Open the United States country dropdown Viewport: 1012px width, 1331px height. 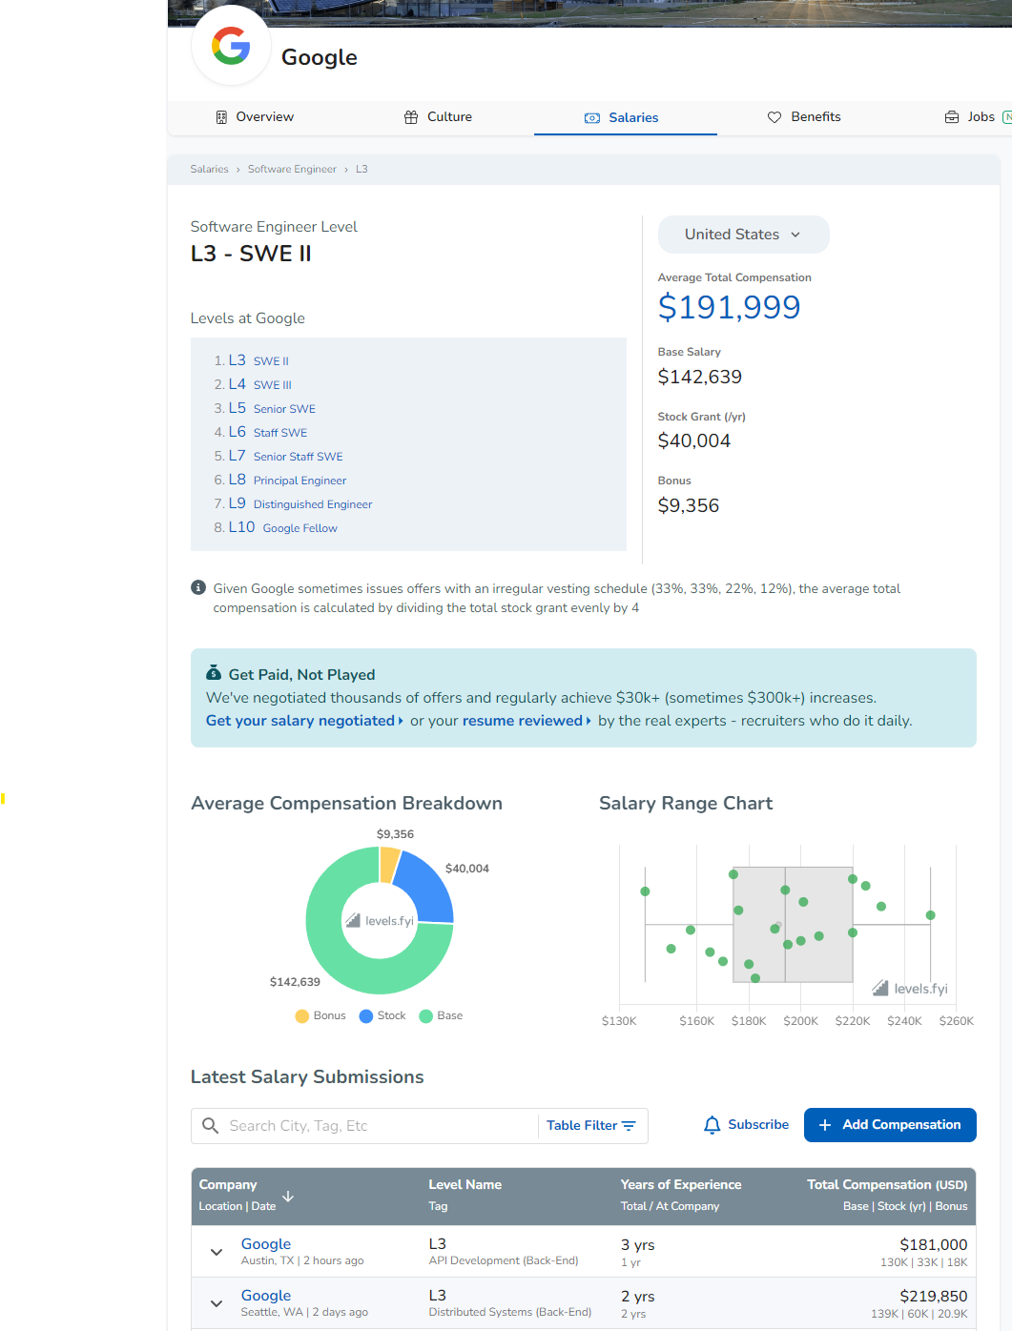(x=743, y=235)
